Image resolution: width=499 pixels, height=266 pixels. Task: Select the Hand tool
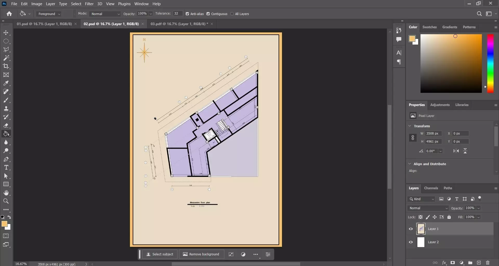click(6, 193)
